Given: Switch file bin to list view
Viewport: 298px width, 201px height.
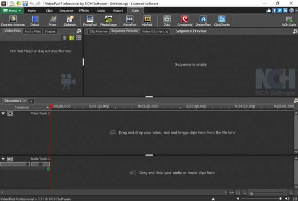Looking at the screenshot, I should coord(79,38).
